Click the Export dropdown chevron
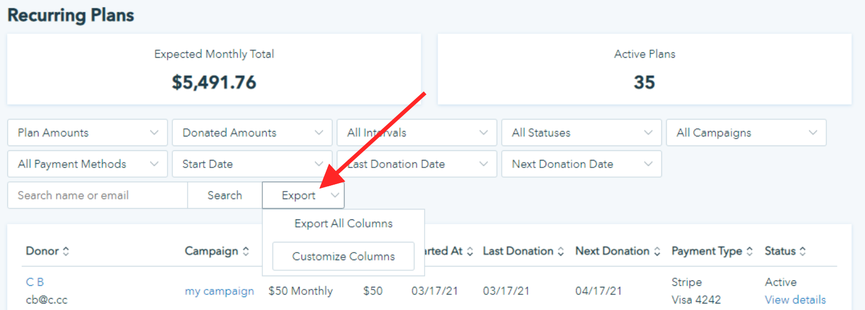 pos(335,195)
